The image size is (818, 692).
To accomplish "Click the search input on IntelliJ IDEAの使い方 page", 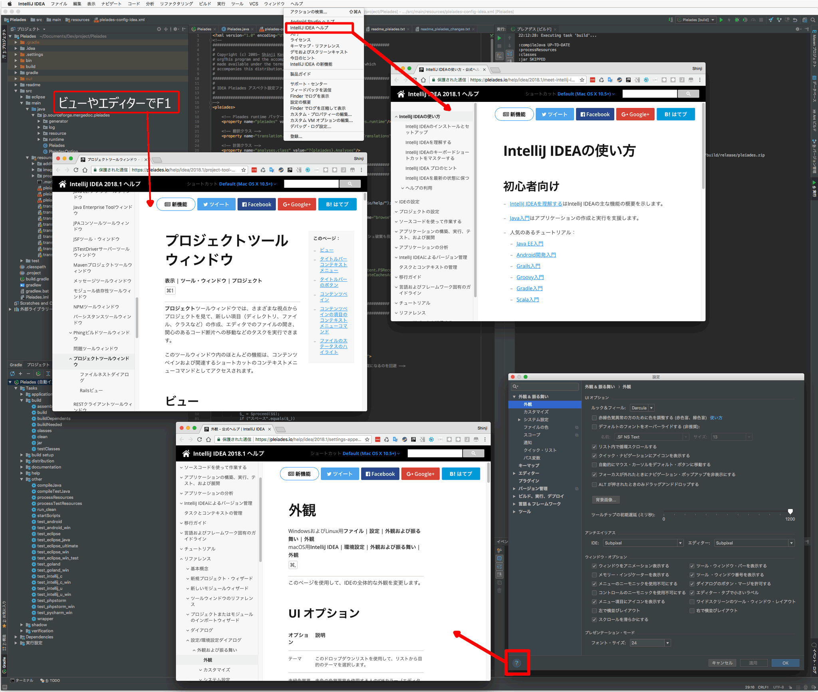I will point(650,93).
